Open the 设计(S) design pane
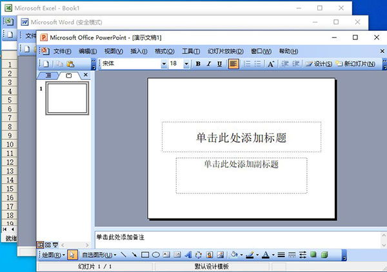Image resolution: width=387 pixels, height=272 pixels. click(319, 64)
